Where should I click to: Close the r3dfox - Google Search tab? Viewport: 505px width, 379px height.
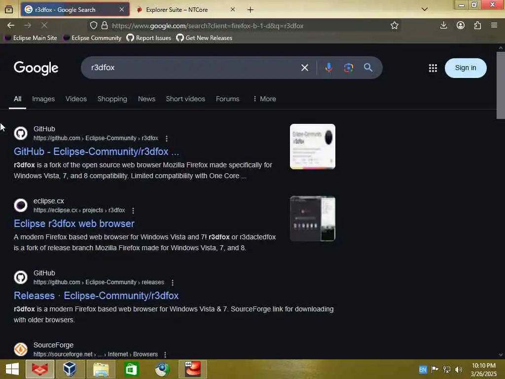tap(122, 10)
